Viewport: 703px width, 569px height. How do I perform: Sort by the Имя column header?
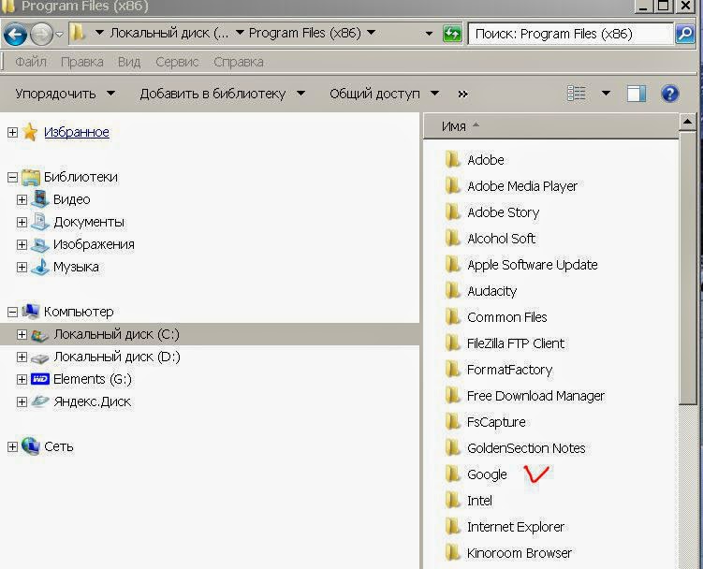pos(551,126)
